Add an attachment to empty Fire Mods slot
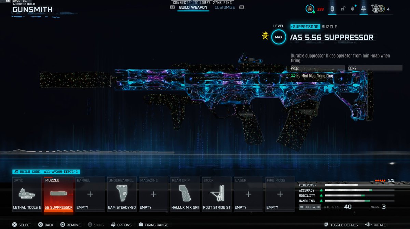This screenshot has width=410, height=229. click(280, 194)
